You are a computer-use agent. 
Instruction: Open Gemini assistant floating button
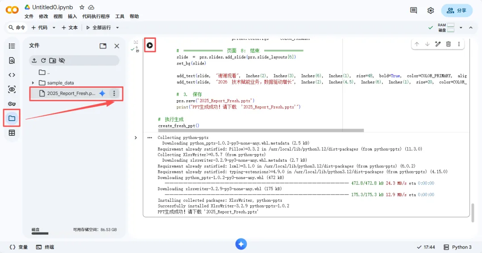tap(241, 244)
